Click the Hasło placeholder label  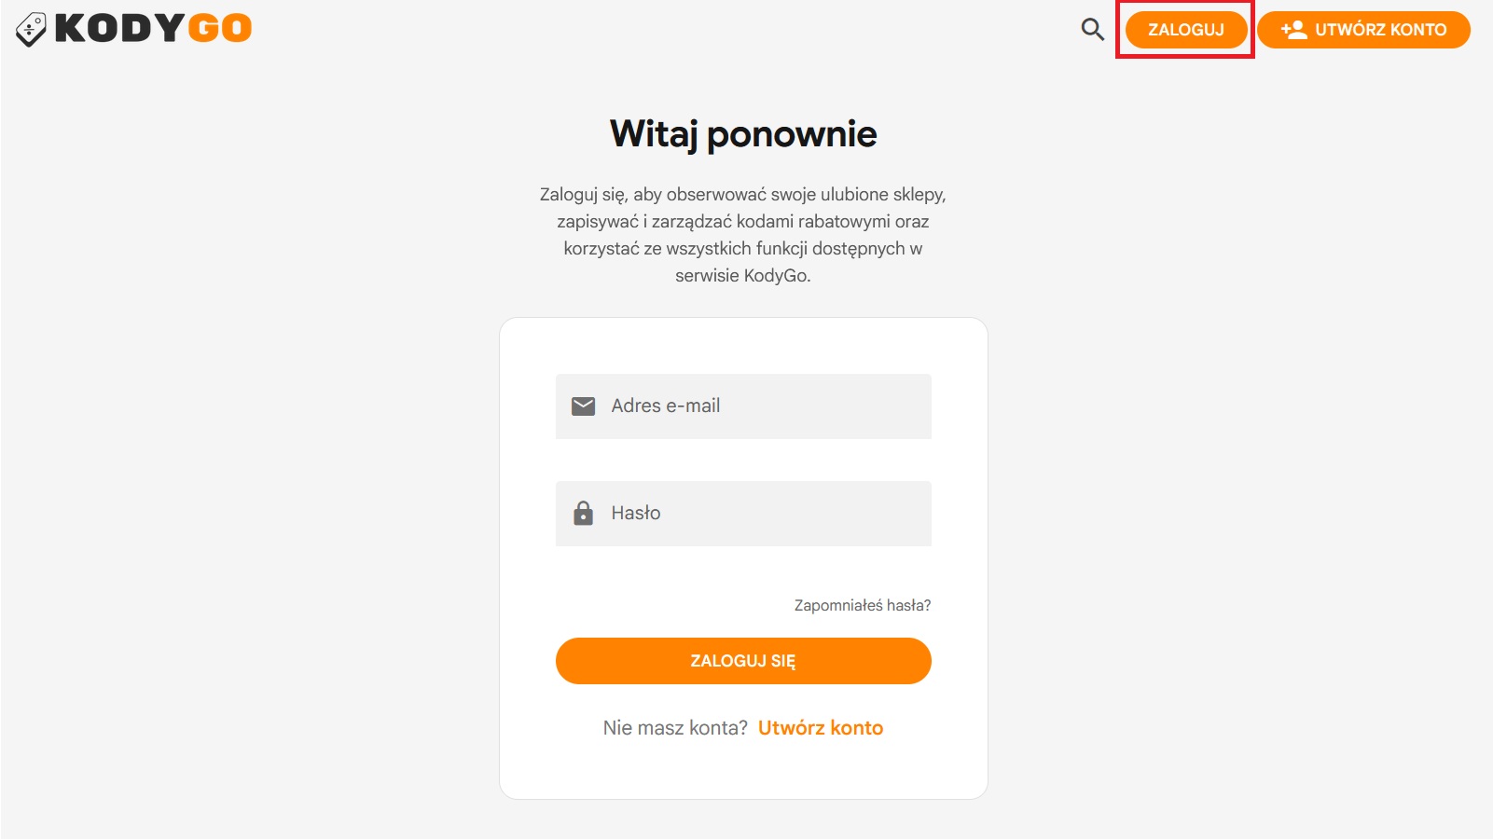click(x=636, y=514)
